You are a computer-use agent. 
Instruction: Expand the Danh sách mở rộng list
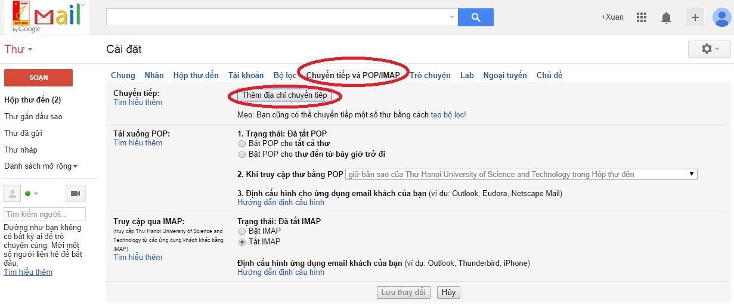41,166
